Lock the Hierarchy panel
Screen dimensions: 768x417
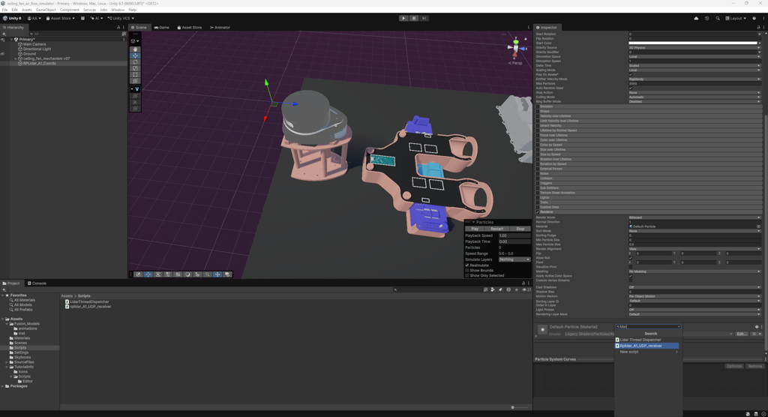click(118, 28)
